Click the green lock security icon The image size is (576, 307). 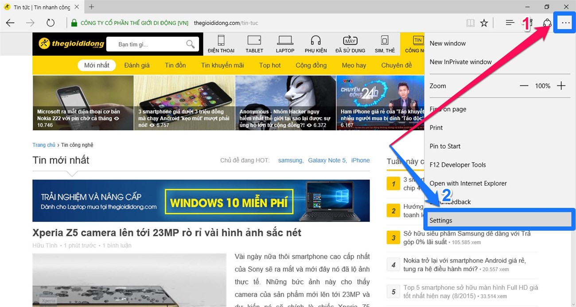coord(74,23)
